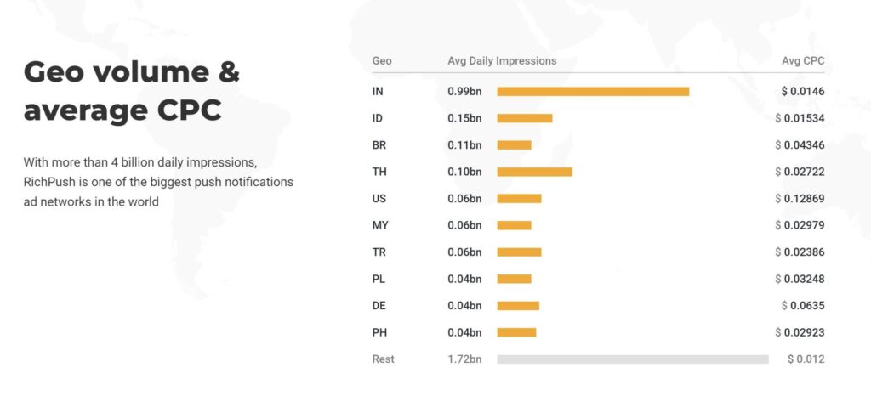Screen dimensions: 871x413
Task: Click the TH impressions orange bar
Action: [x=534, y=172]
